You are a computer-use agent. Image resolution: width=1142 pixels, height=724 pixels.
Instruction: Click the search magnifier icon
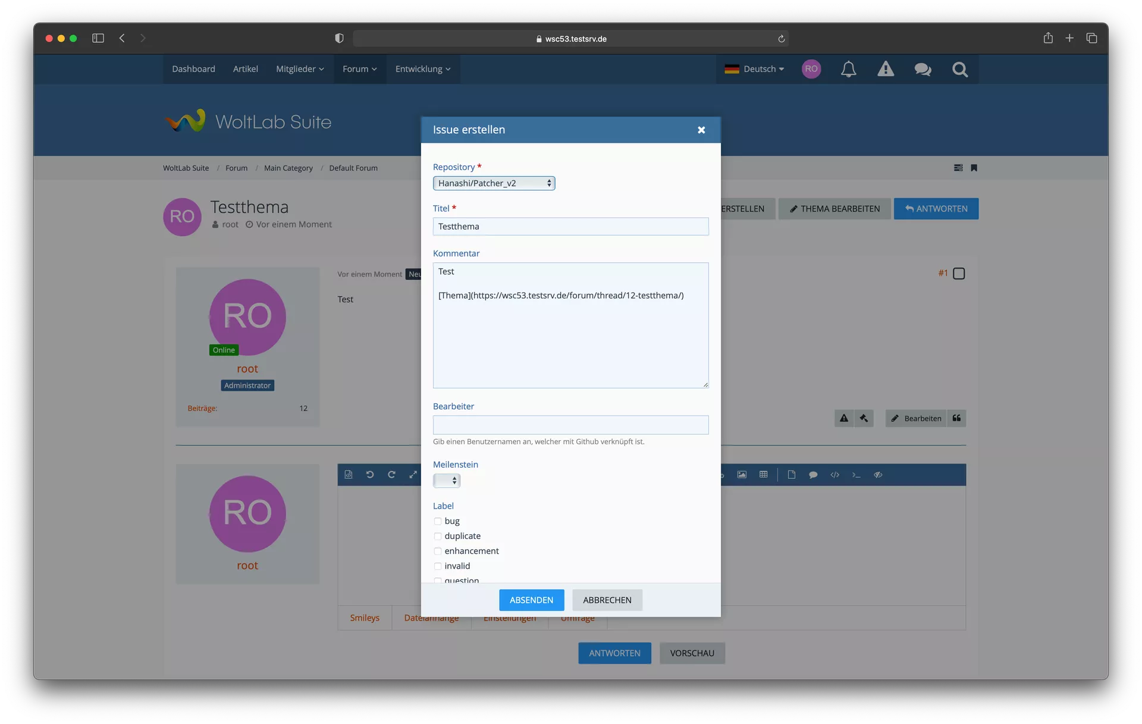(959, 69)
